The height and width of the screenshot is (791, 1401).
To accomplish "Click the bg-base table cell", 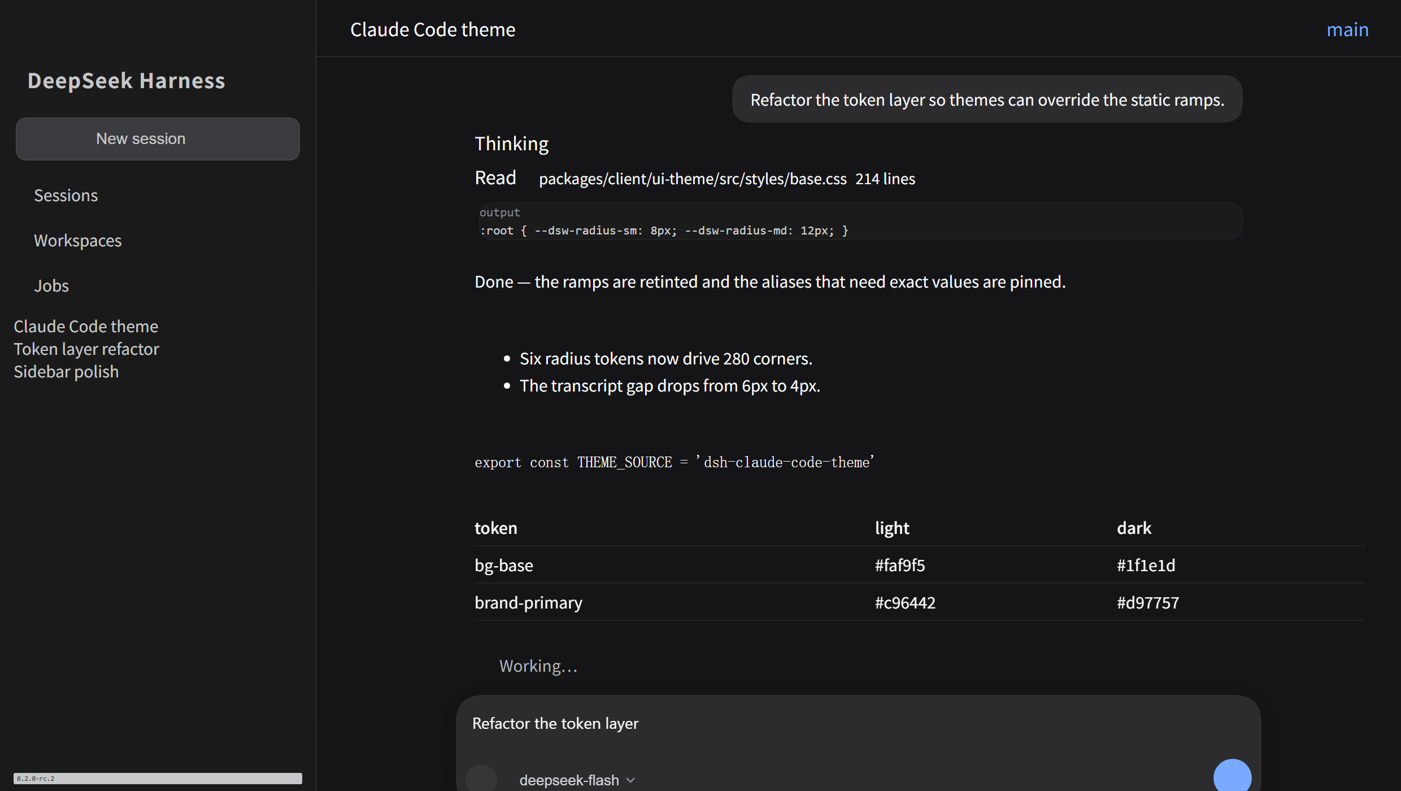I will pos(504,565).
